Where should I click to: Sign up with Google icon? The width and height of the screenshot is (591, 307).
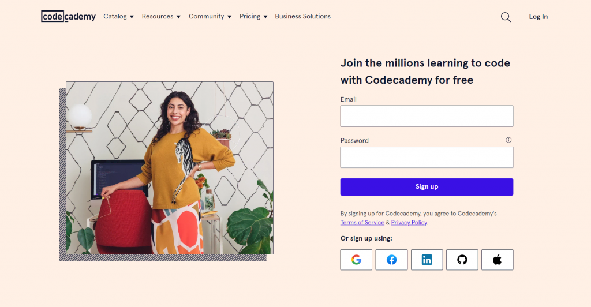[x=356, y=260]
